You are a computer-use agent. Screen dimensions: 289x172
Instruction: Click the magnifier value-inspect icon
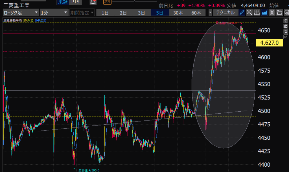click(x=249, y=12)
